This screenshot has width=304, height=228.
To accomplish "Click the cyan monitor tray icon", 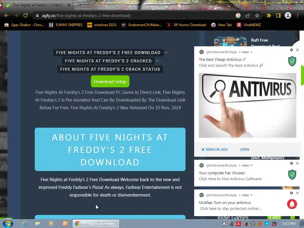I will pyautogui.click(x=267, y=224).
